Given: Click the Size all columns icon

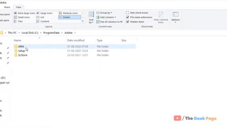Looking at the screenshot, I should tap(98, 22).
